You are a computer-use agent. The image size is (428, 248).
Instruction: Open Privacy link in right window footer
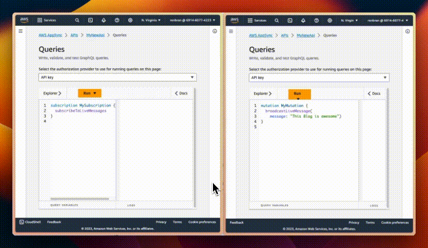(354, 223)
